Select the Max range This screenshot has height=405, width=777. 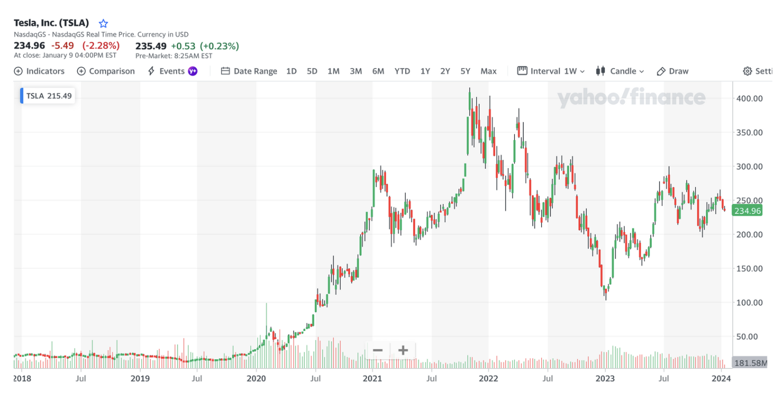tap(488, 71)
